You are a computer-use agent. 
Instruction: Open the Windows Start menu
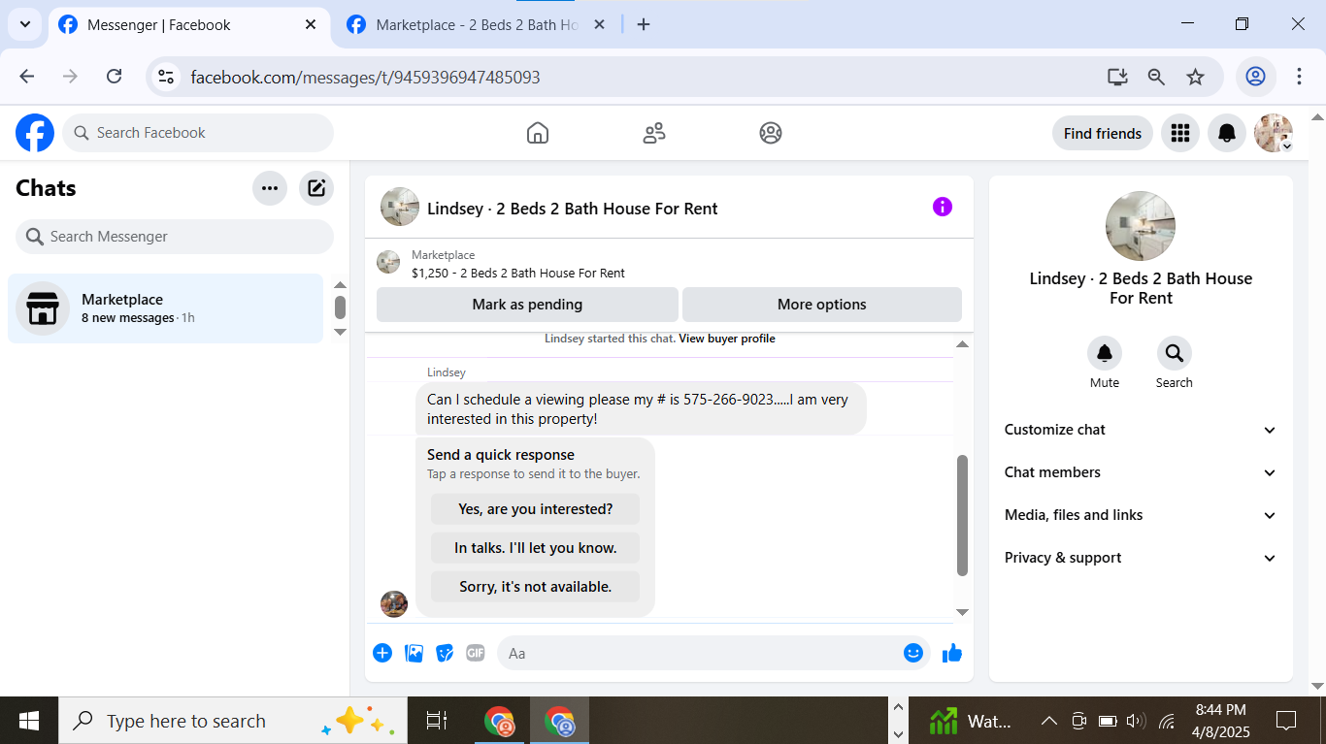click(29, 721)
